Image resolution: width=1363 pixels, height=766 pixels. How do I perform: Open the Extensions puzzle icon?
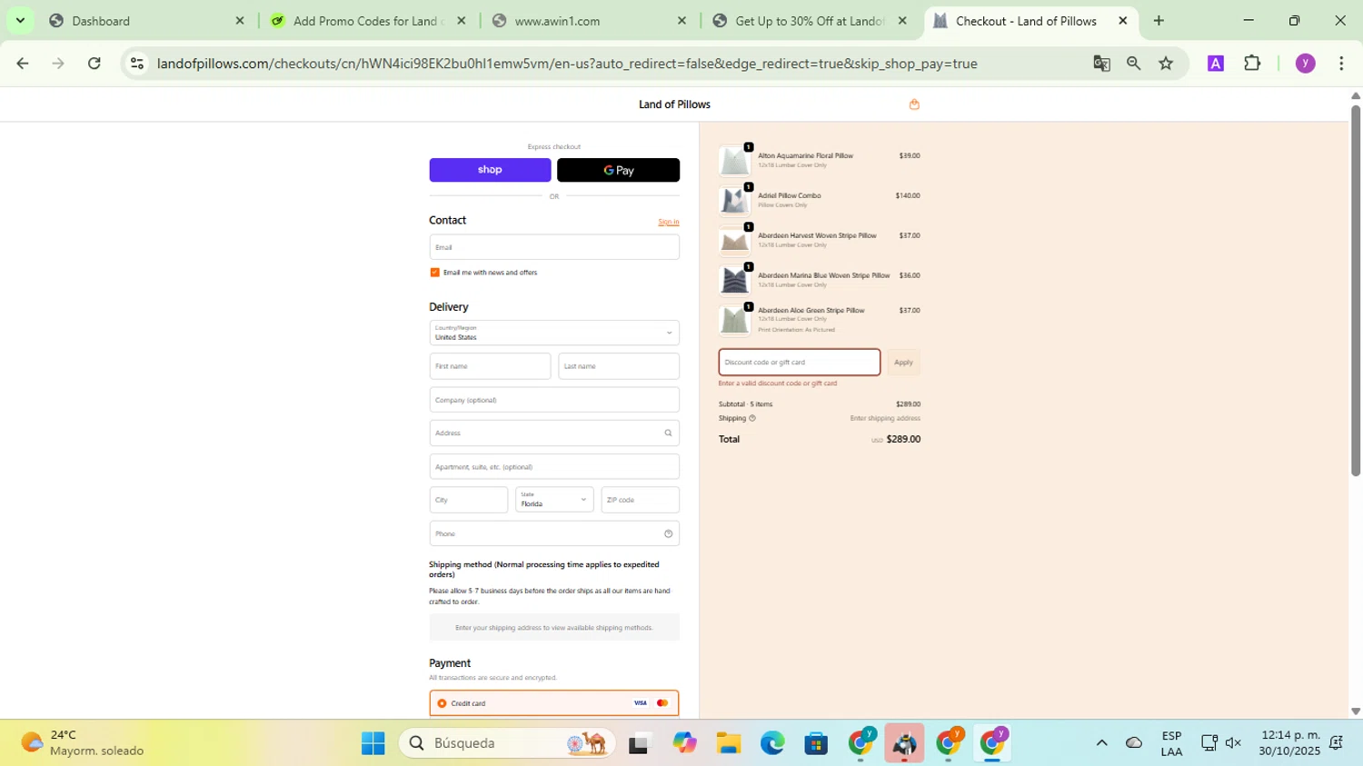coord(1252,64)
